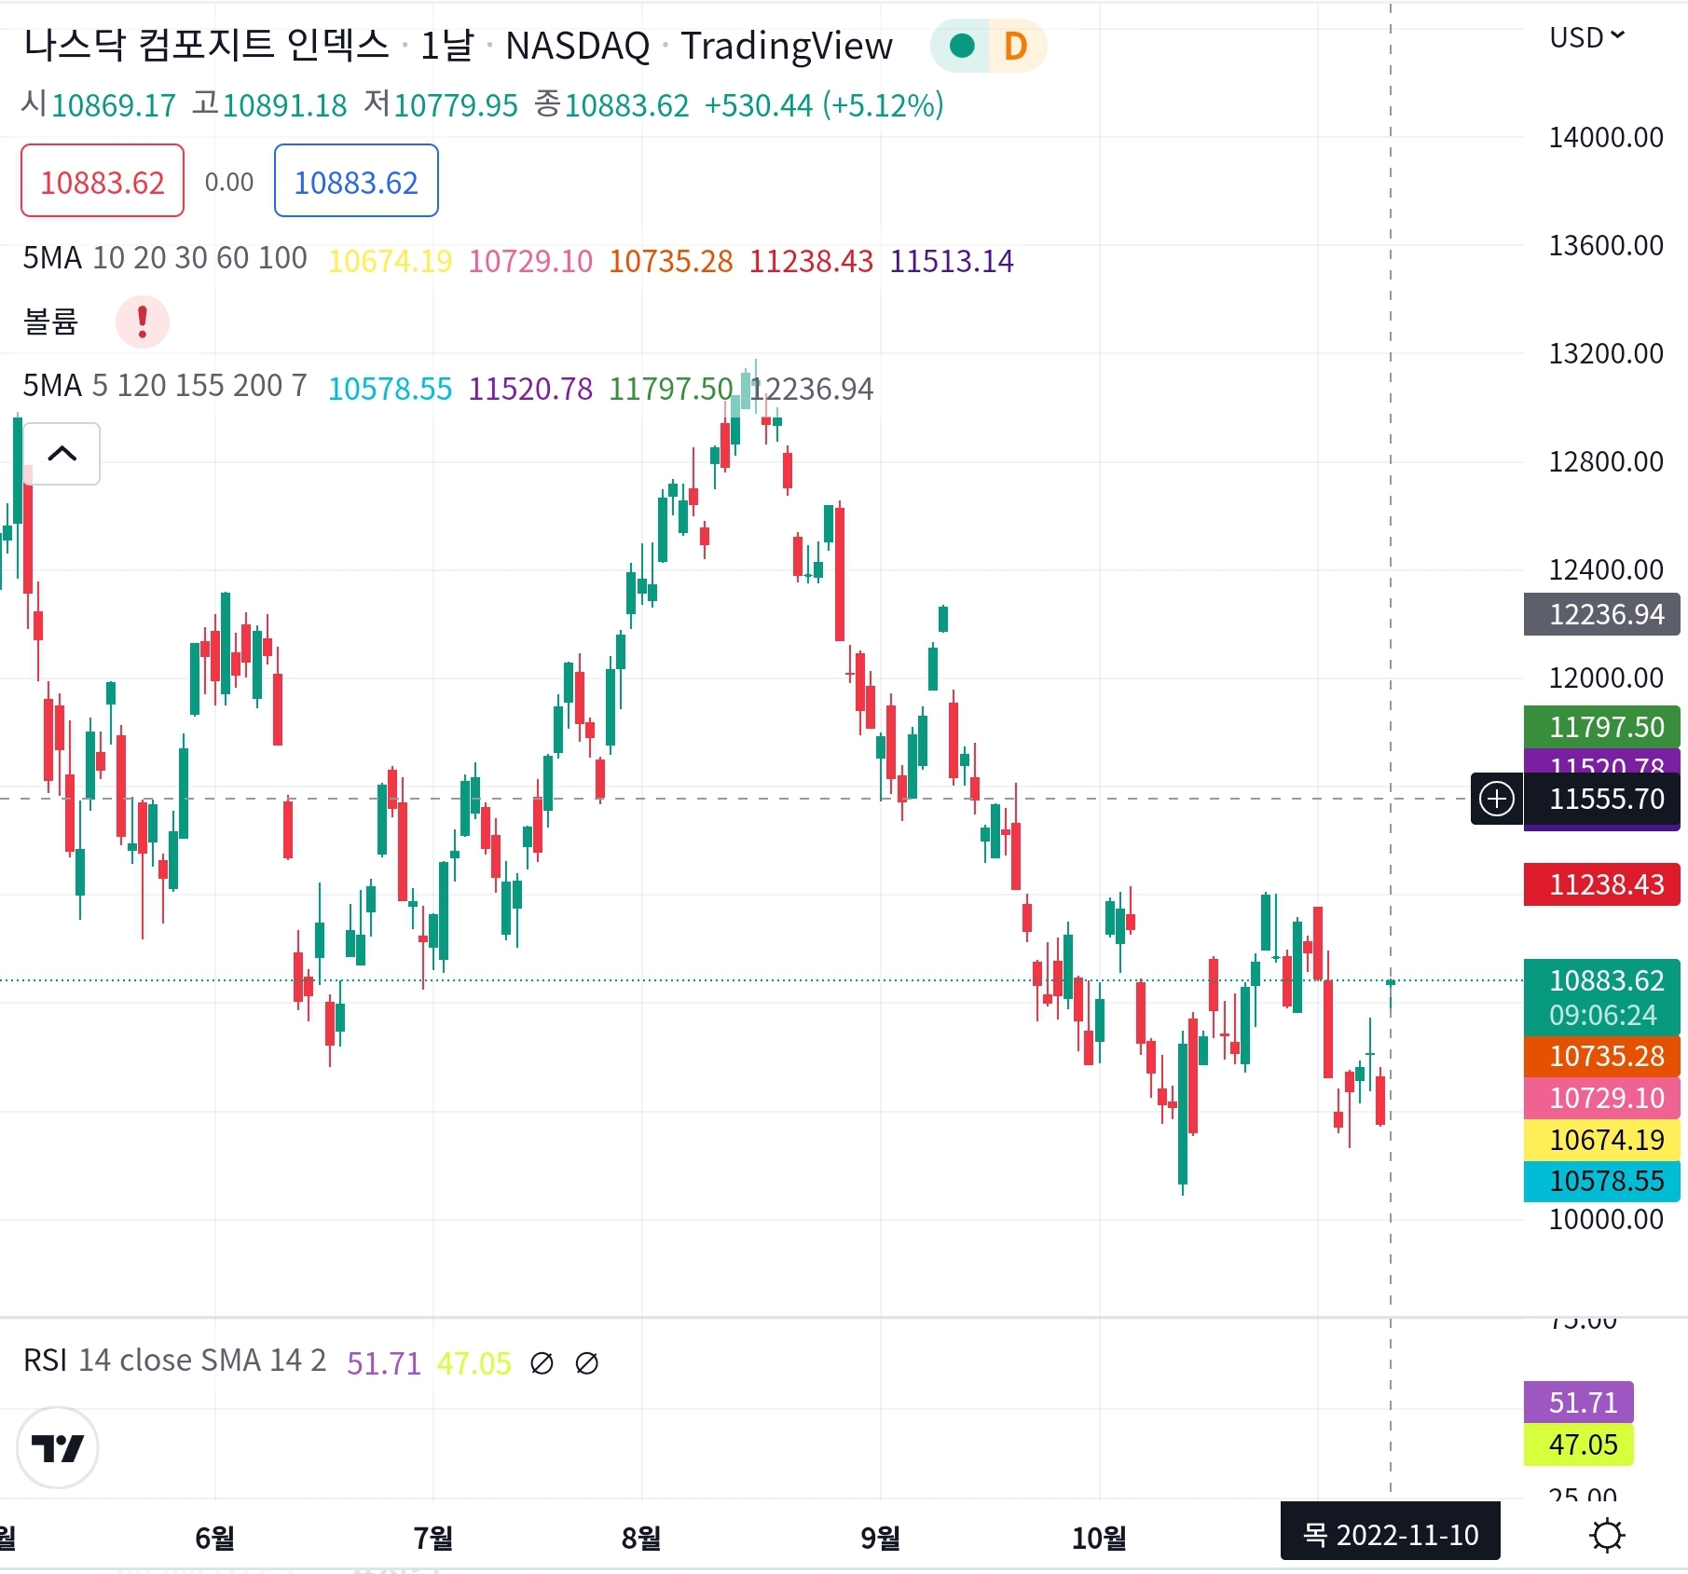Click the RSI SMA value 47.05 in legend
This screenshot has width=1688, height=1574.
tap(474, 1363)
